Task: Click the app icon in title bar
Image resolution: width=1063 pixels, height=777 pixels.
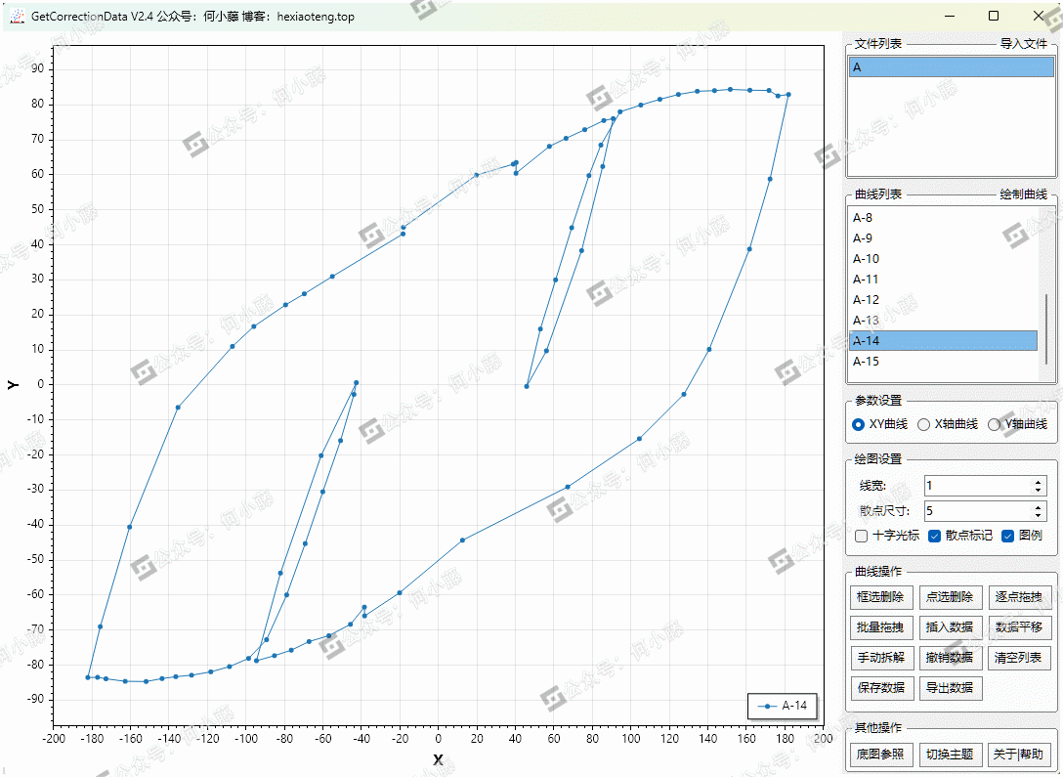Action: (x=16, y=17)
